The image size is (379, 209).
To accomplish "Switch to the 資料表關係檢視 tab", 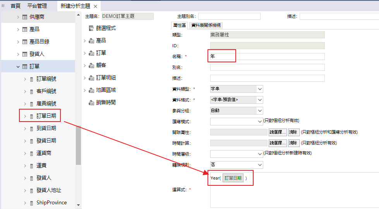I will tap(206, 25).
